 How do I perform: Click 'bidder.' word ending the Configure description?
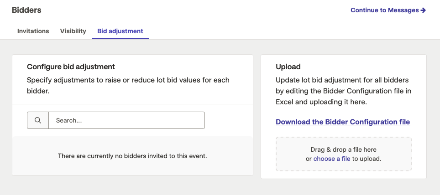[x=38, y=91]
